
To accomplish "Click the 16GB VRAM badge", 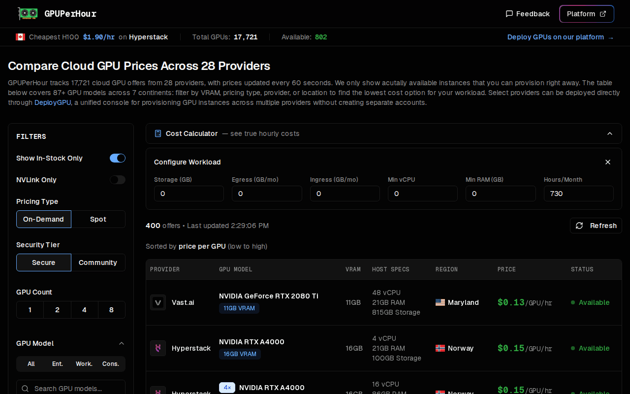I will (x=240, y=354).
